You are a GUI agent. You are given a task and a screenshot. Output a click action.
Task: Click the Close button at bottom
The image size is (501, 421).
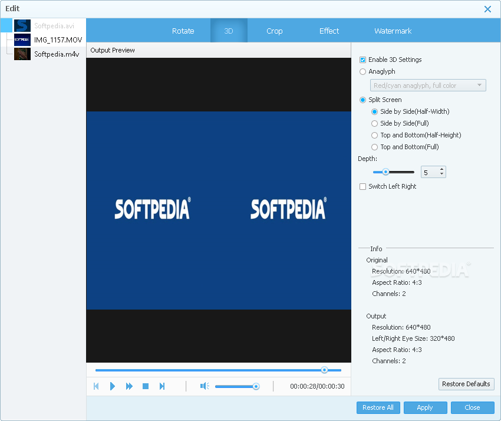pos(472,407)
